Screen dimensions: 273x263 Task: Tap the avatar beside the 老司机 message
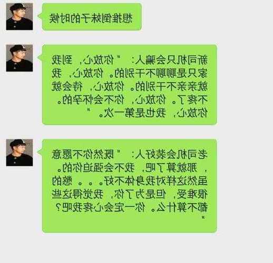[x=19, y=153]
